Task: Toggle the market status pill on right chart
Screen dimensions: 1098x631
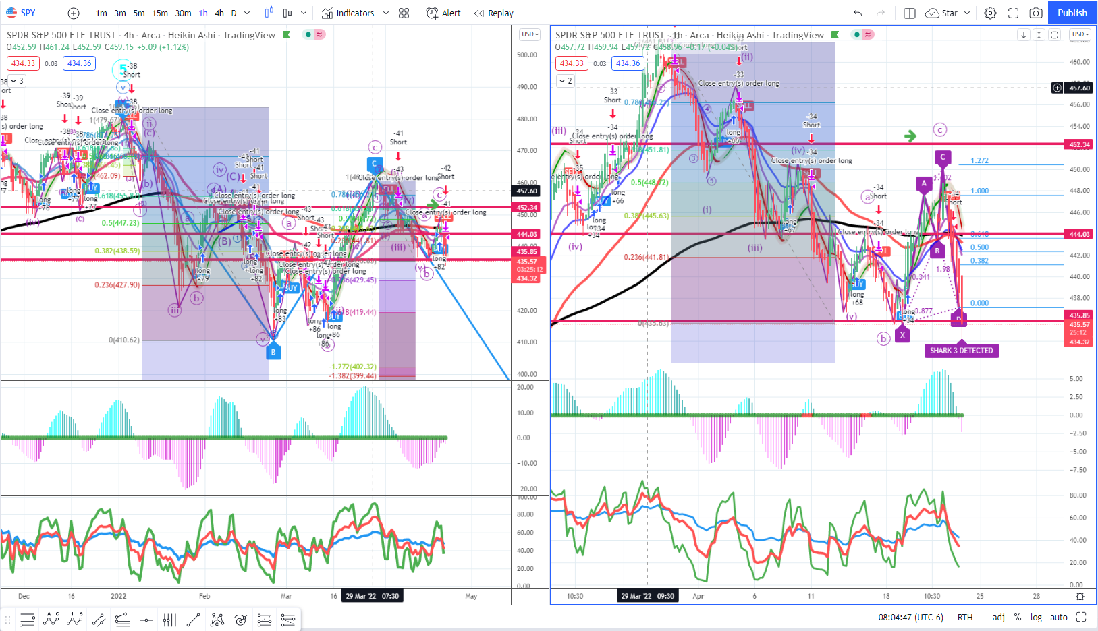Action: [863, 35]
